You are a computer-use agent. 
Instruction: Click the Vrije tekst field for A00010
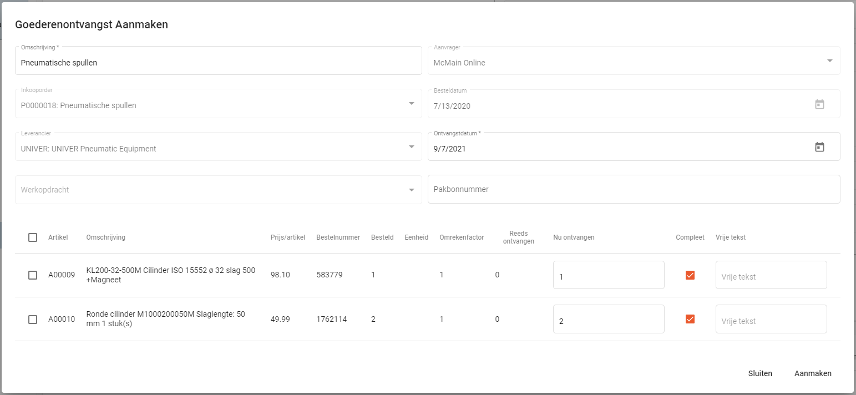coord(771,320)
